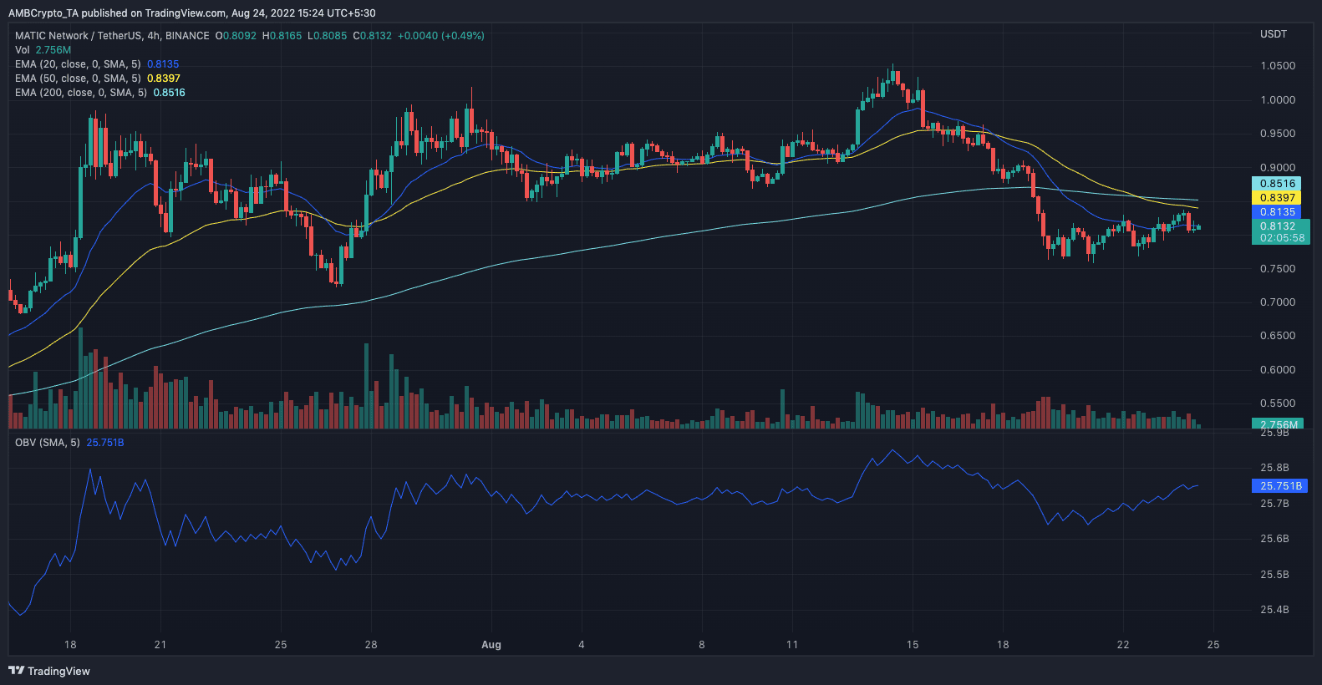The height and width of the screenshot is (685, 1322).
Task: Select the EMA 50 indicator legend
Action: (98, 79)
